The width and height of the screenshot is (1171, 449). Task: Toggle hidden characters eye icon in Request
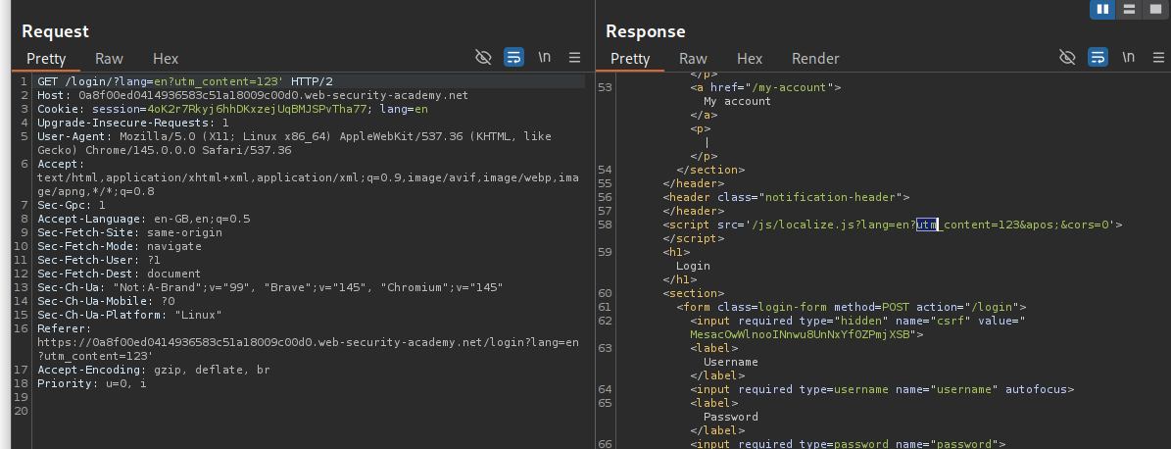pos(483,58)
